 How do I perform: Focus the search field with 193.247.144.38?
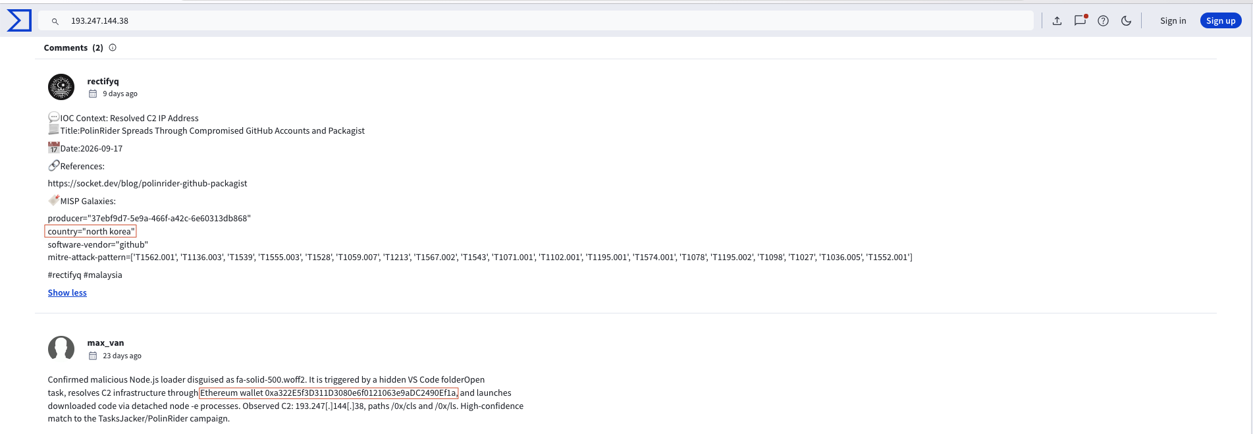point(535,21)
